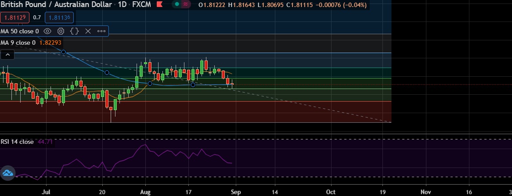Click the Oct label on time axis
This screenshot has height=196, width=512.
point(331,192)
